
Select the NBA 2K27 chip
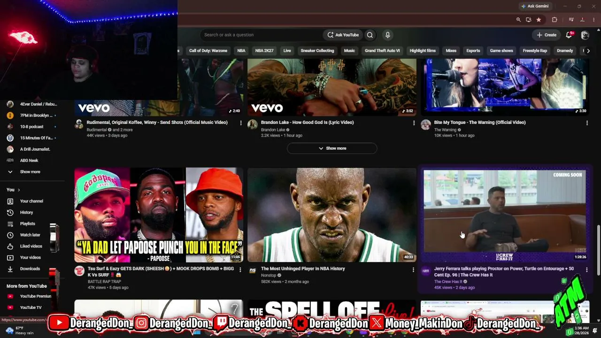coord(264,51)
